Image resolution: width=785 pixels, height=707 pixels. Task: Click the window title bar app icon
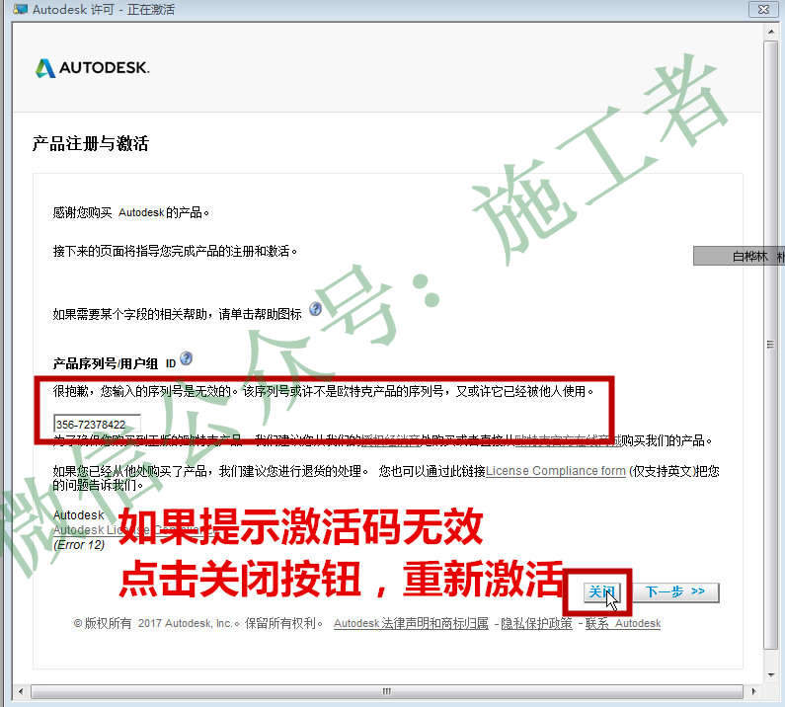[20, 9]
